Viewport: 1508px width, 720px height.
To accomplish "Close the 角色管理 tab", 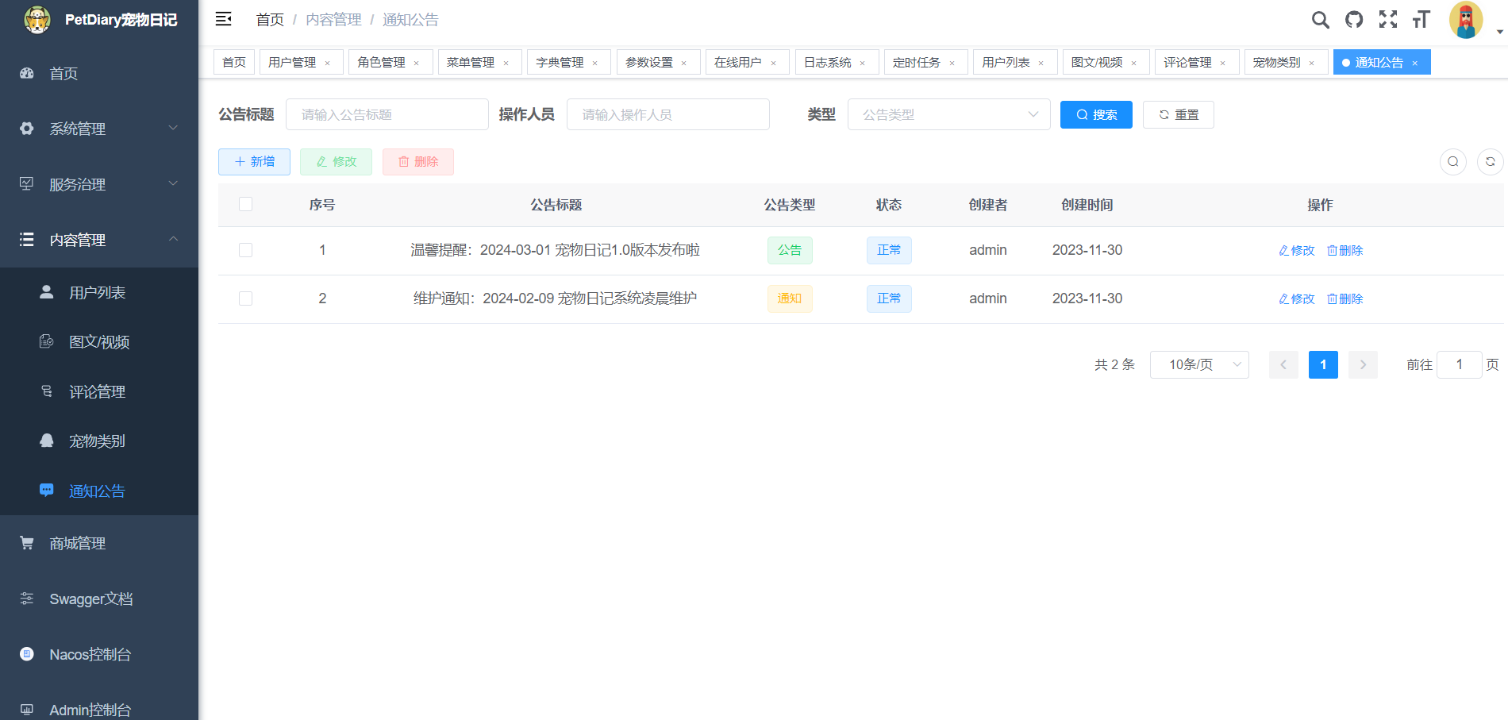I will coord(416,63).
